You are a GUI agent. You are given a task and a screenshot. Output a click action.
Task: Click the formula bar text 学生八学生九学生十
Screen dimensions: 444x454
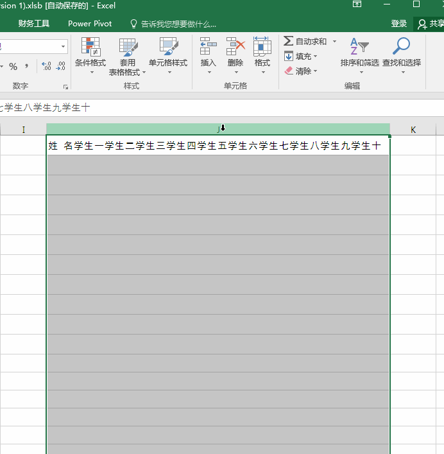click(47, 108)
